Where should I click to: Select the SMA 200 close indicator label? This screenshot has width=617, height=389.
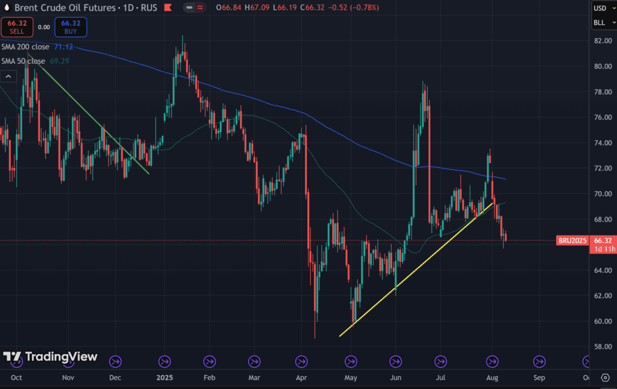[25, 47]
